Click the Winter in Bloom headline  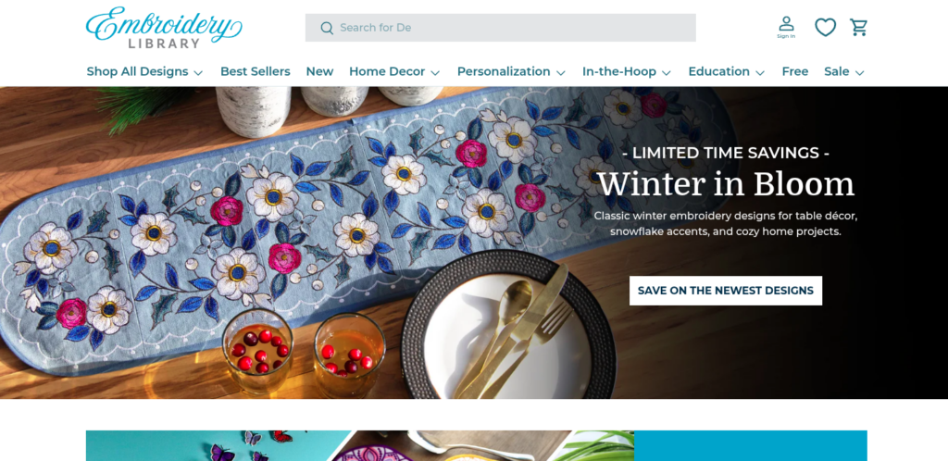726,184
